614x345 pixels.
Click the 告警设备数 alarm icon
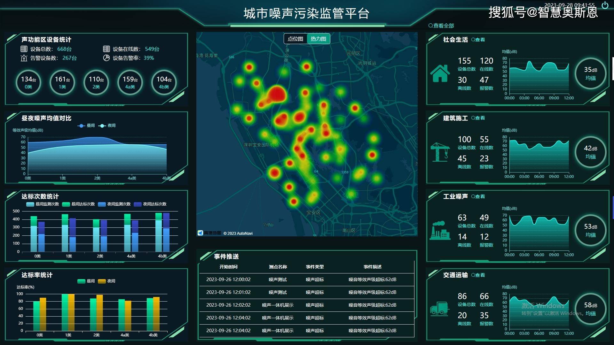pos(24,58)
